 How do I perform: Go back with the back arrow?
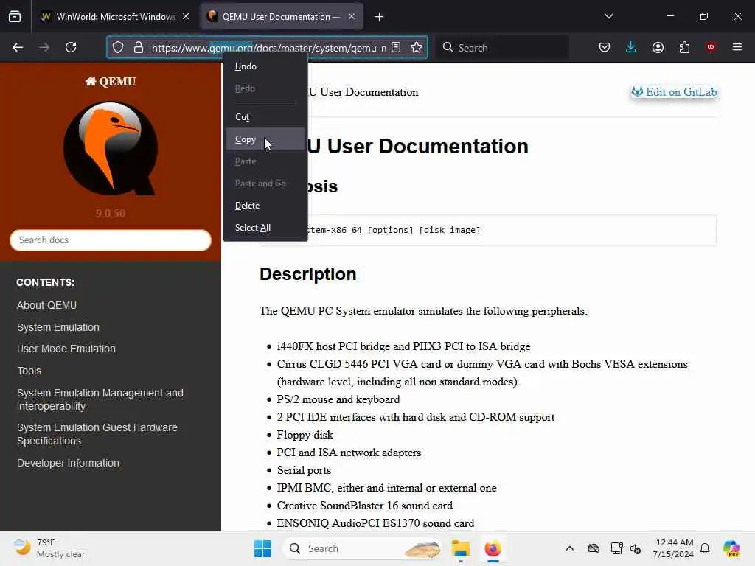coord(18,47)
